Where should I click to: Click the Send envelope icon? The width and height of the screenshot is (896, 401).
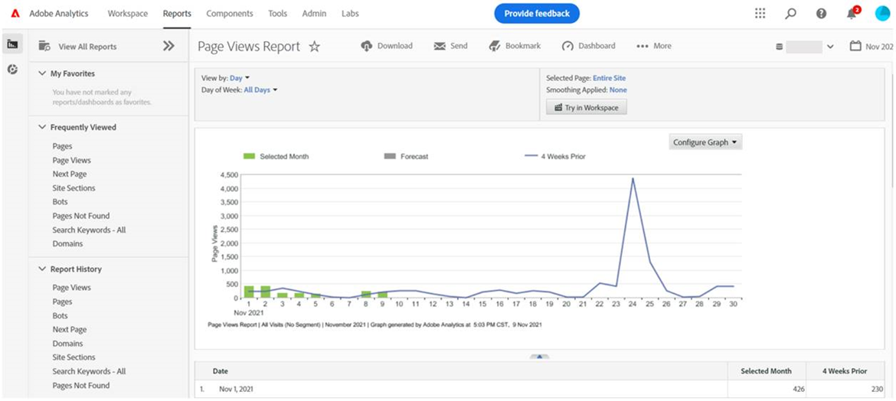(440, 46)
